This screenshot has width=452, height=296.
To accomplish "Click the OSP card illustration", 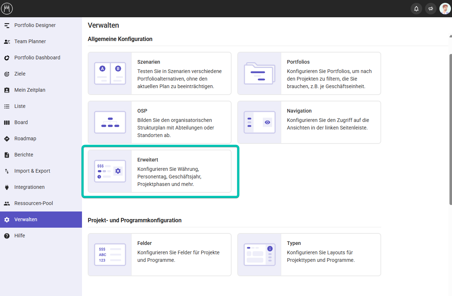I will pyautogui.click(x=110, y=122).
